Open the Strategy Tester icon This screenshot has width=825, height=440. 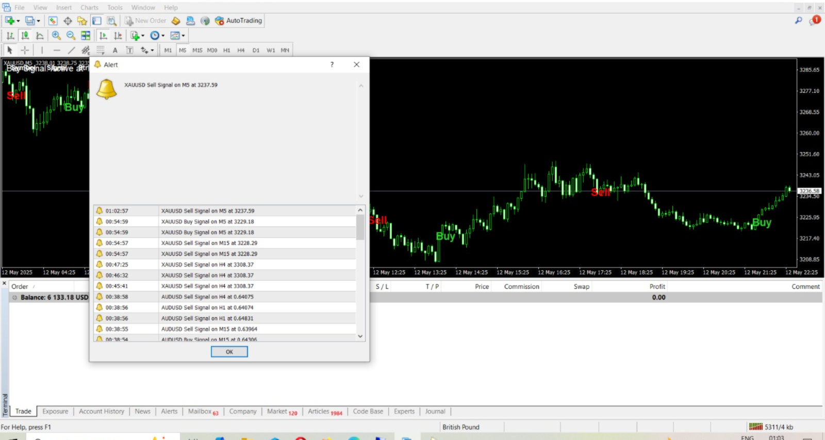(x=111, y=21)
